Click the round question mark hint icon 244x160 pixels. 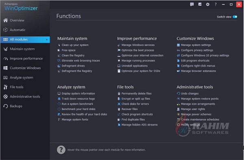click(x=61, y=150)
